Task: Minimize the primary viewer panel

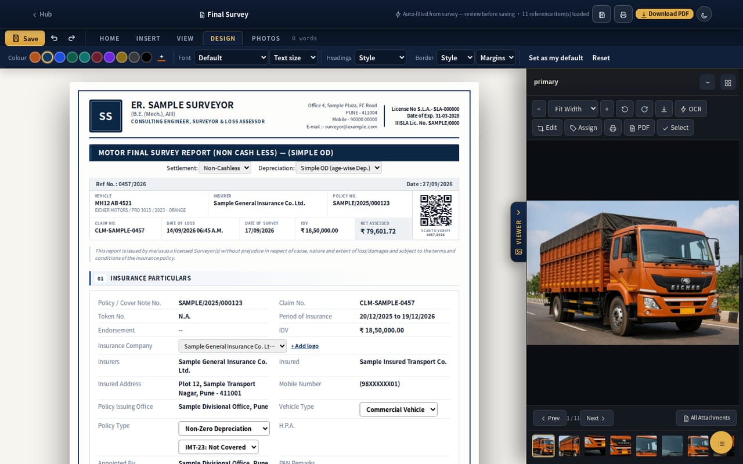Action: coord(707,82)
